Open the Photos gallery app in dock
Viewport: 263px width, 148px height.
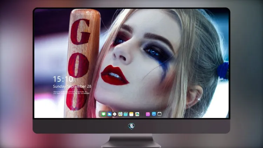(137, 114)
